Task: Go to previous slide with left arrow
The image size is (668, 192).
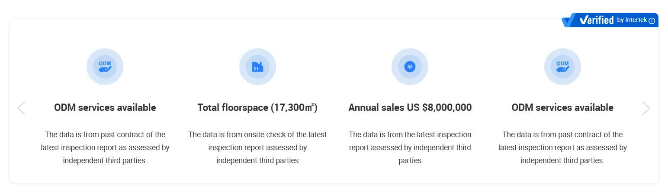Action: click(21, 108)
